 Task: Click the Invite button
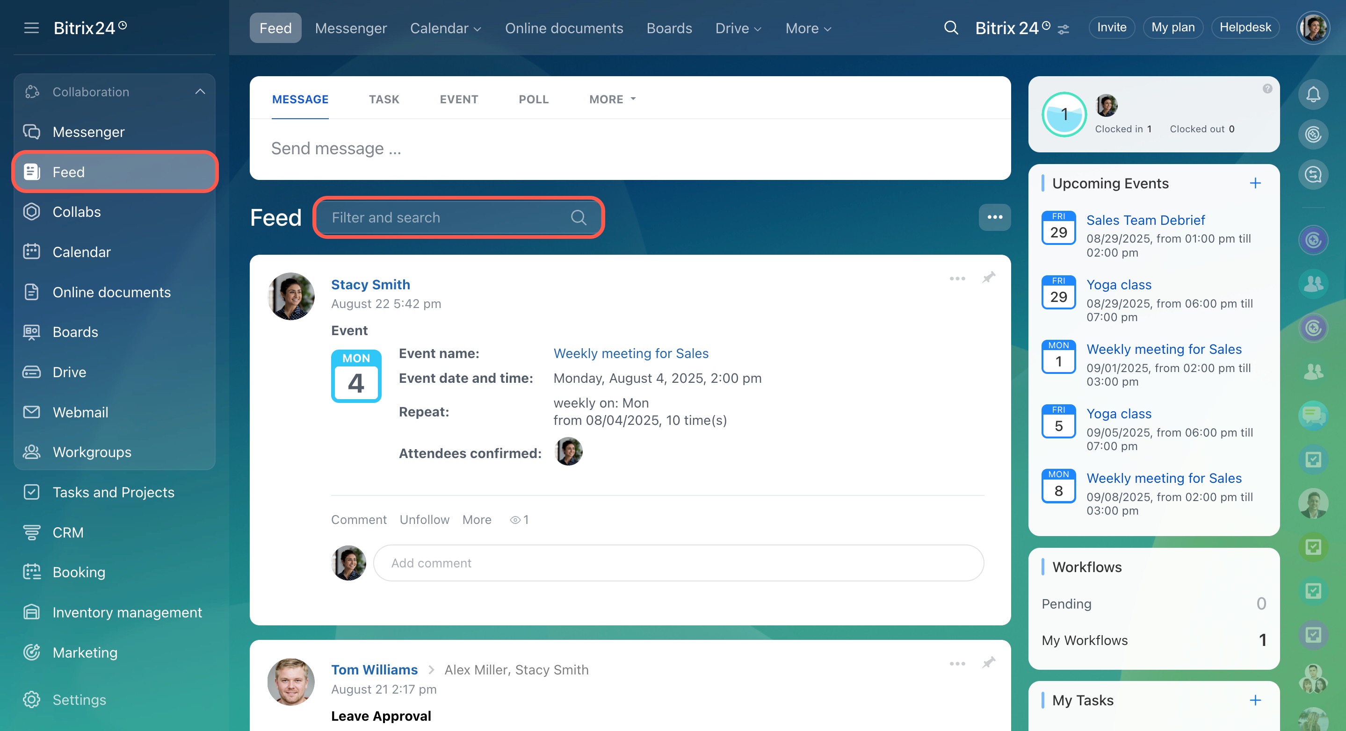point(1111,28)
